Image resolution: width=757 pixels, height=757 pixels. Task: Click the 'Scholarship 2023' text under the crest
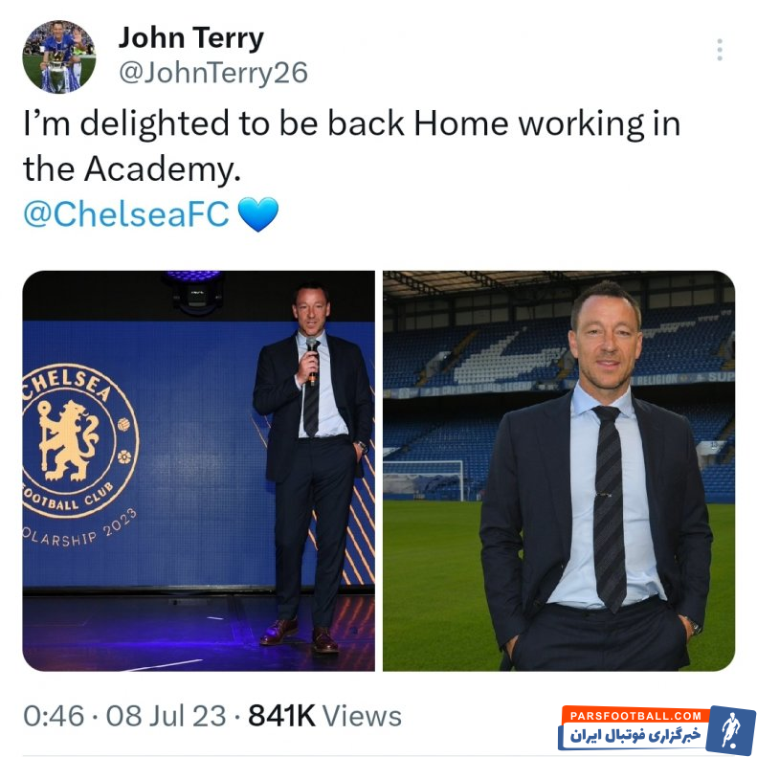79,528
